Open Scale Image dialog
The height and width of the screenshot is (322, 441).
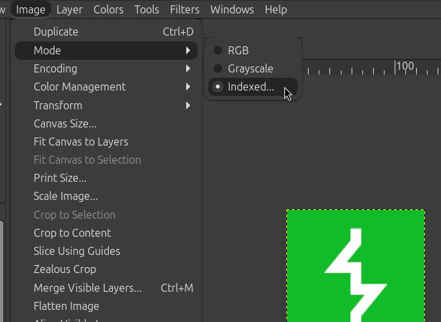[x=106, y=196]
